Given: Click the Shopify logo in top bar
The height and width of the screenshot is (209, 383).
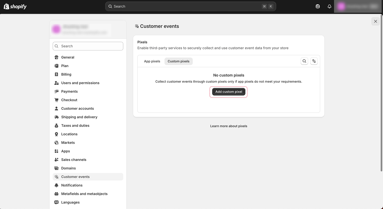Looking at the screenshot, I should 15,6.
